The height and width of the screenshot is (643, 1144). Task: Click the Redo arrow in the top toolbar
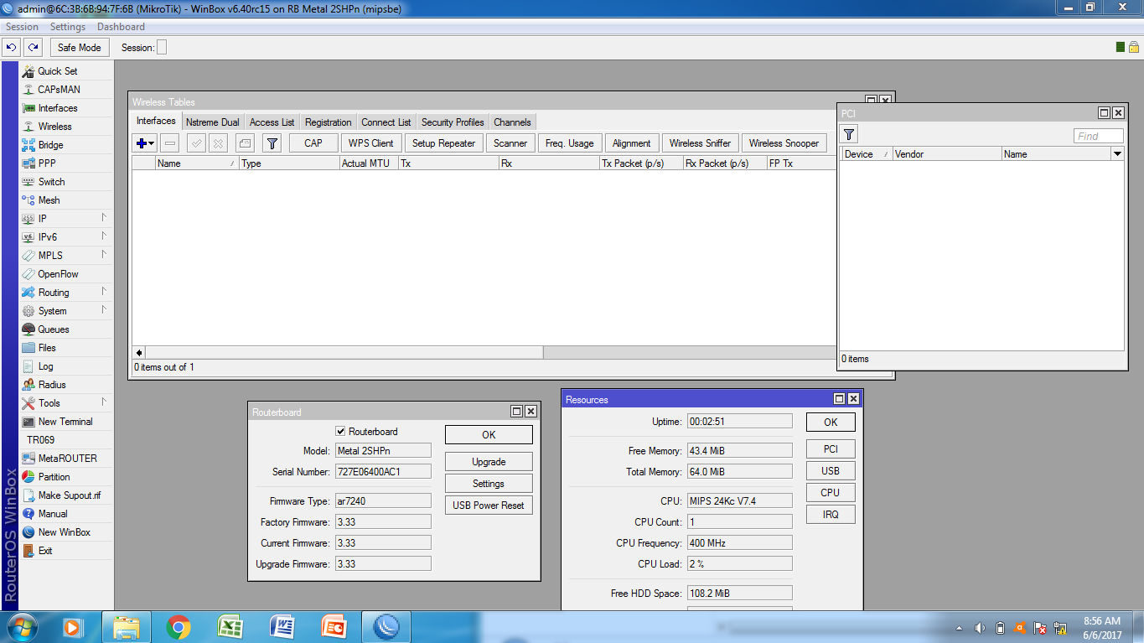pos(33,48)
